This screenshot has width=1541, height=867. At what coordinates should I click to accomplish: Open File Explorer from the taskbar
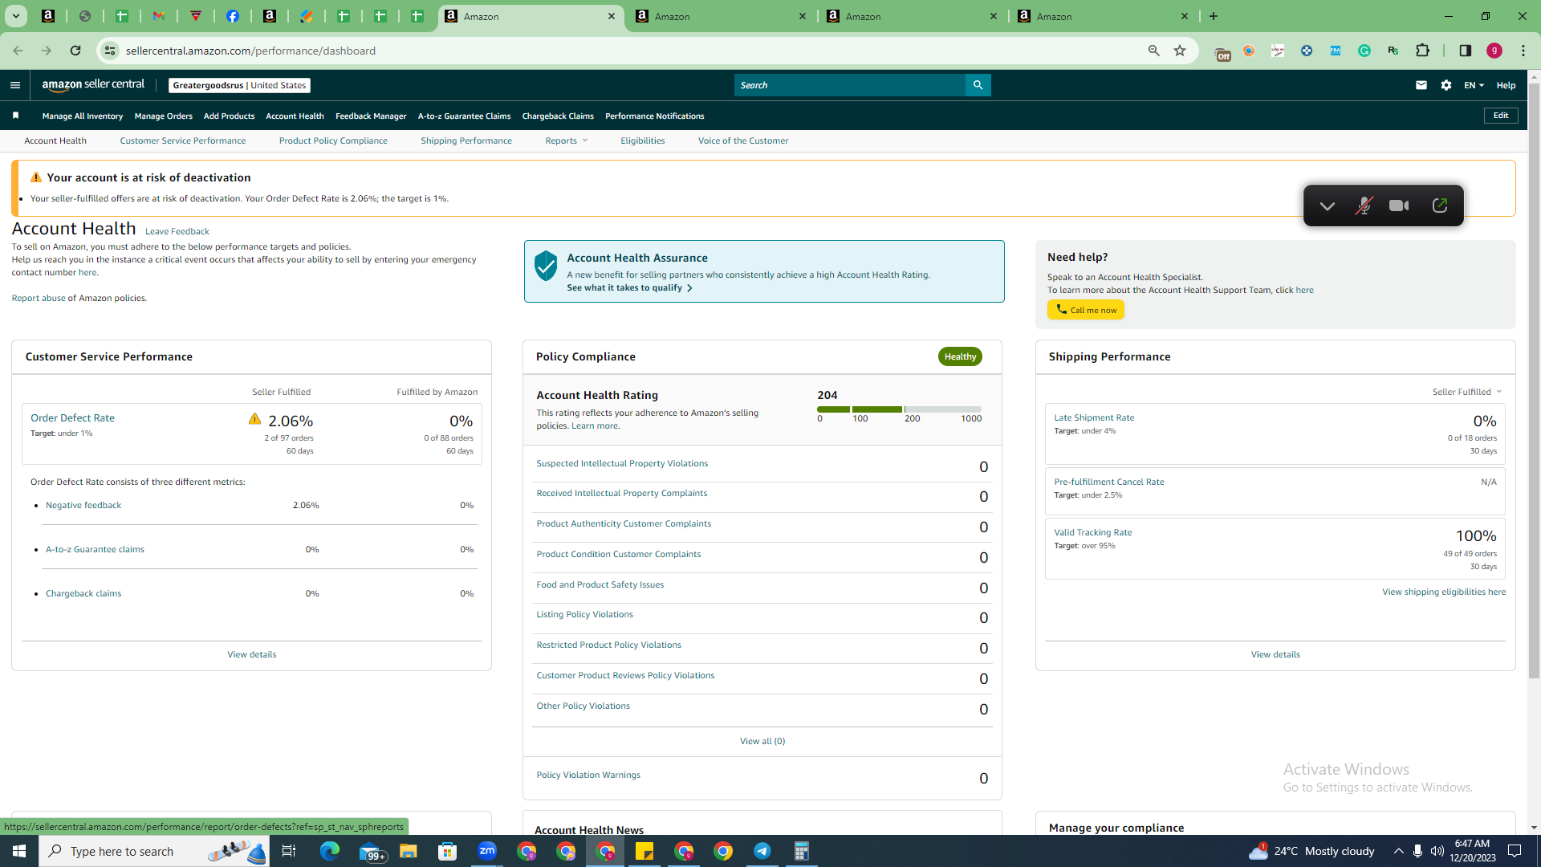409,851
